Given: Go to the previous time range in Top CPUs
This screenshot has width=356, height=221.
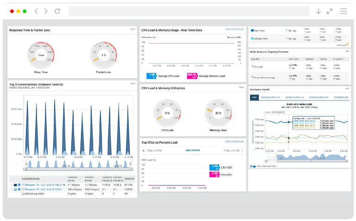Looking at the screenshot, I should tap(144, 151).
